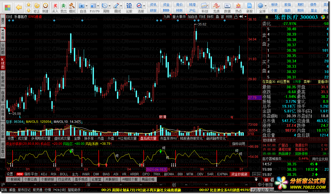Toggle 重大事件 major events markers

tap(179, 17)
